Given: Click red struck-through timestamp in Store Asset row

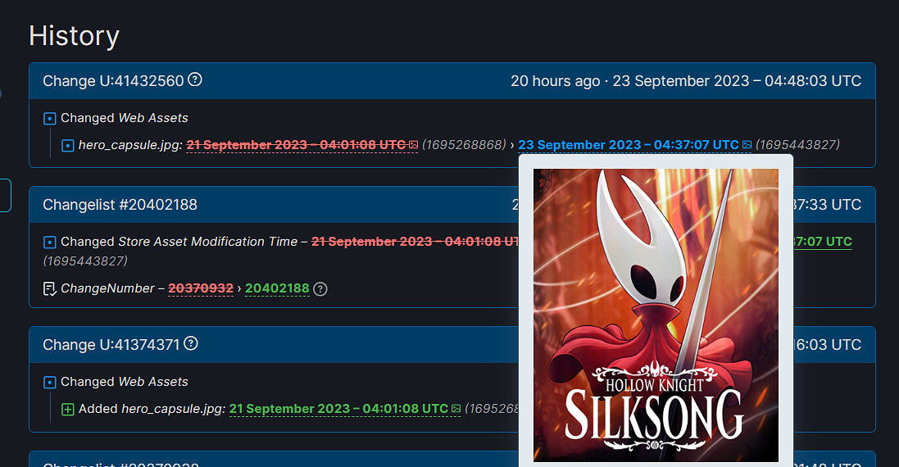Looking at the screenshot, I should coord(415,242).
